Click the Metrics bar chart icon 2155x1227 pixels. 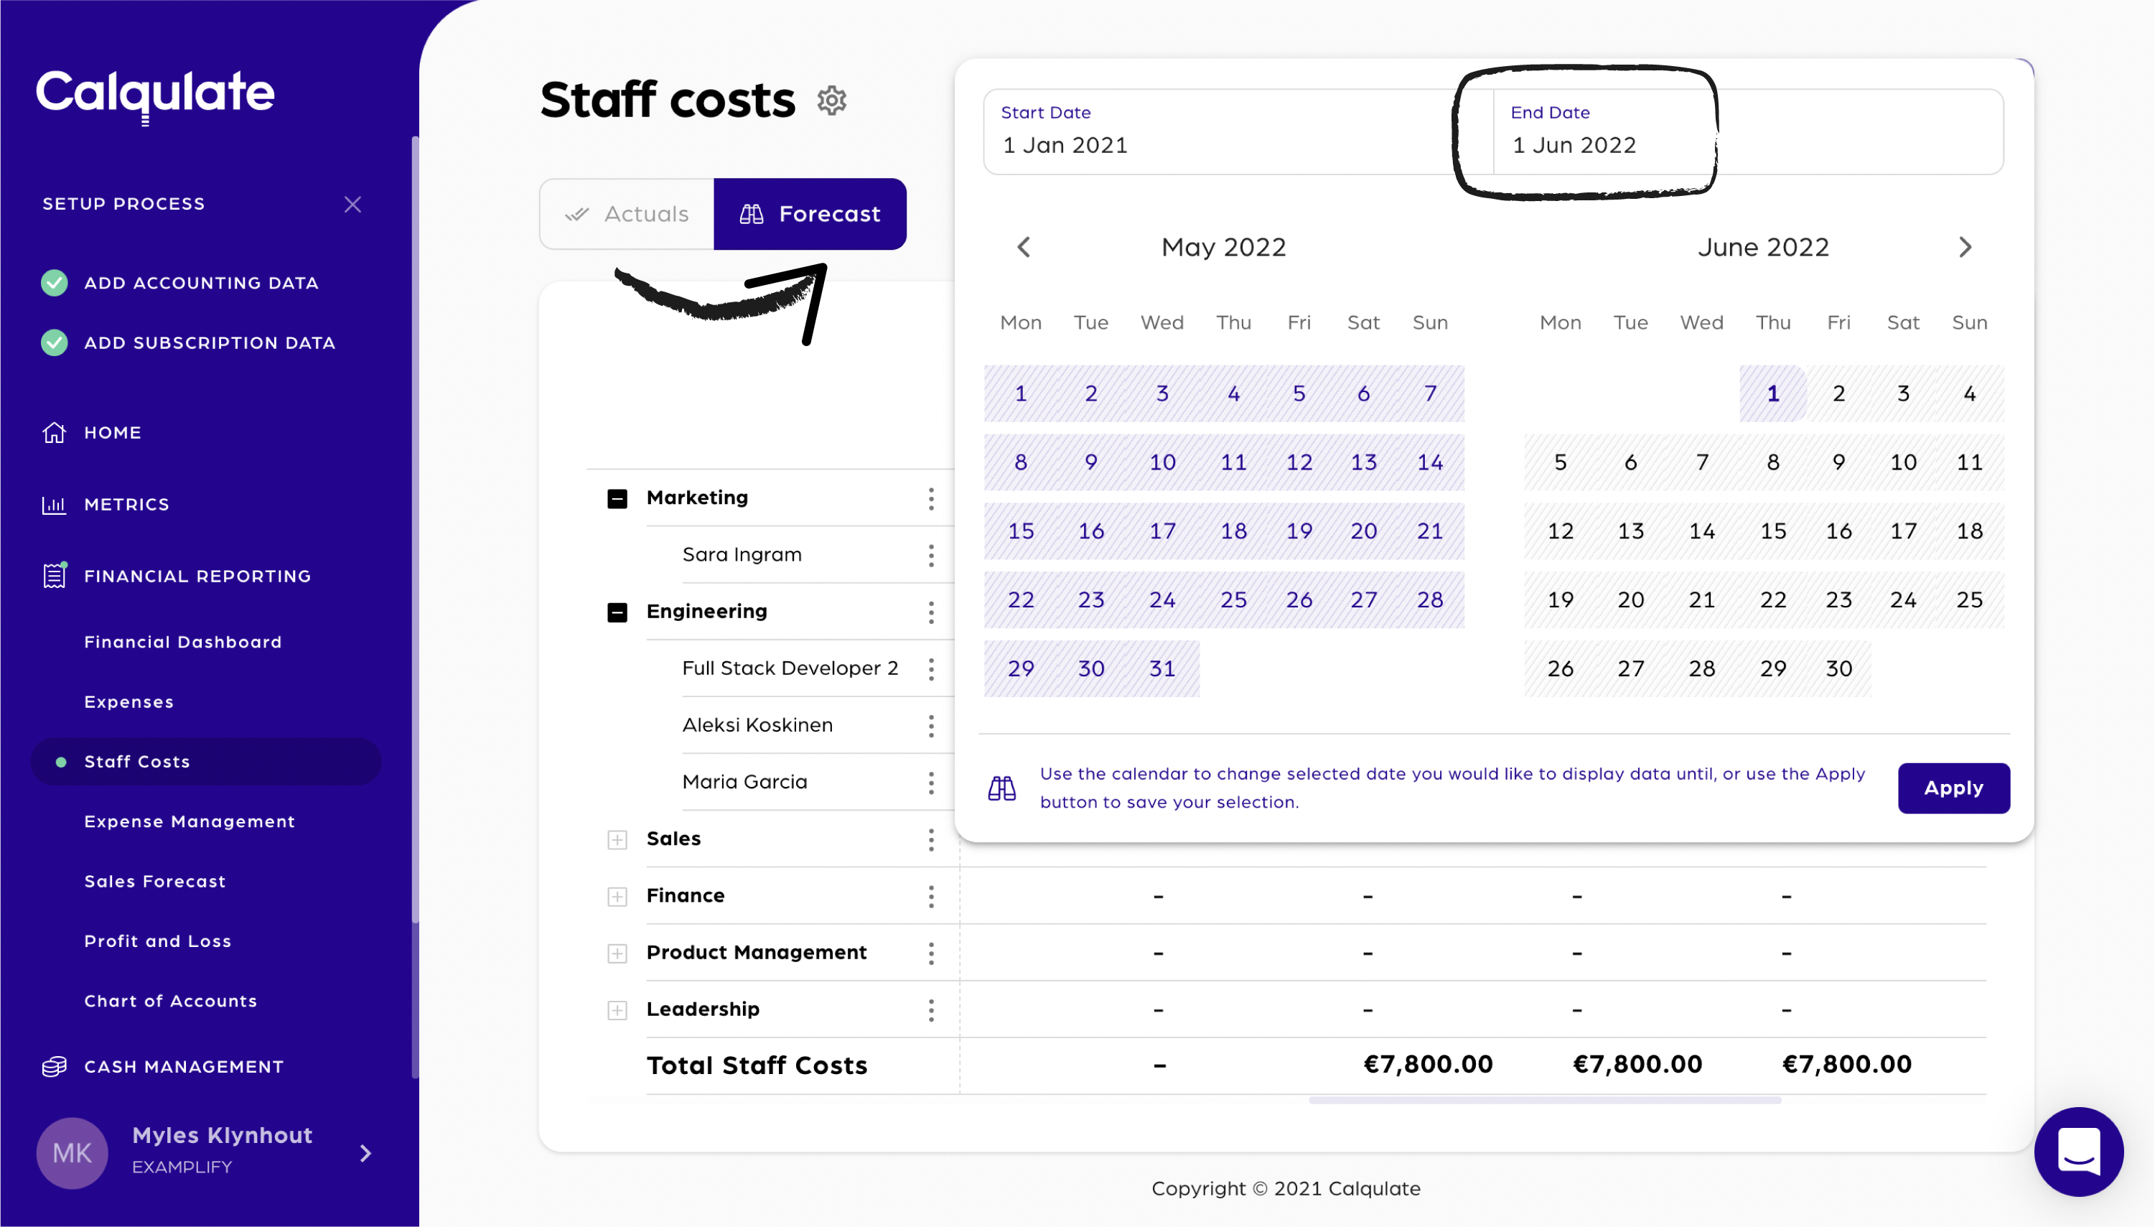(54, 505)
